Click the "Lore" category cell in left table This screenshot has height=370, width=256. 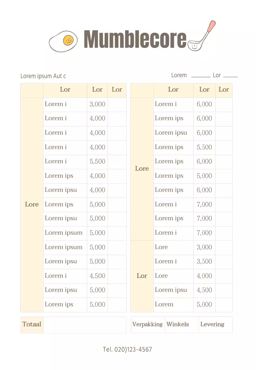[32, 205]
